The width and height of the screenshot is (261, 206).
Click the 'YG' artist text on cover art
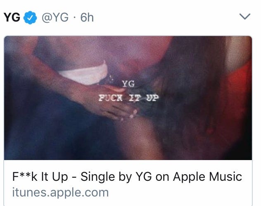[x=128, y=84]
